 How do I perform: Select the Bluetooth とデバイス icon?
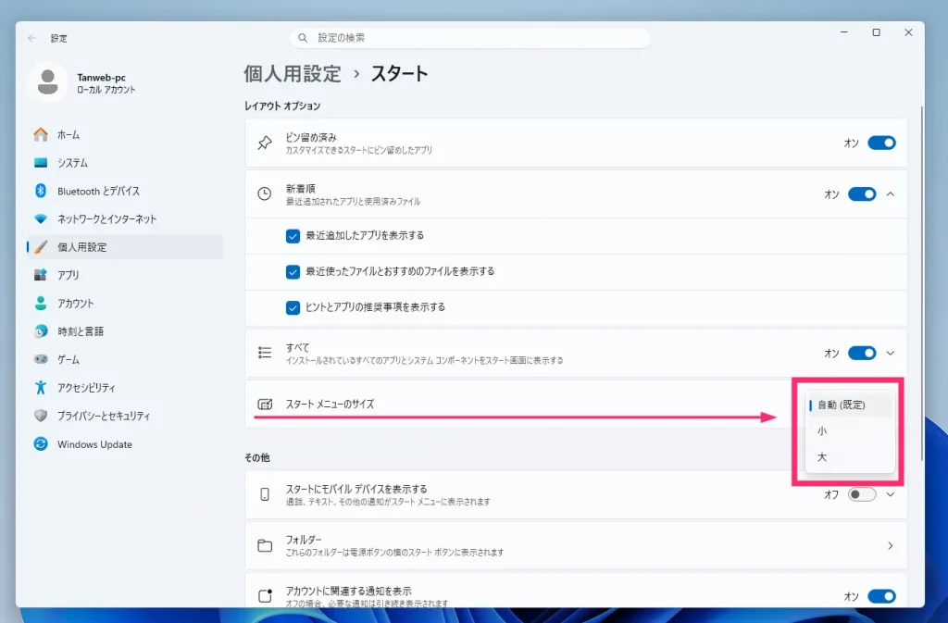(x=41, y=191)
